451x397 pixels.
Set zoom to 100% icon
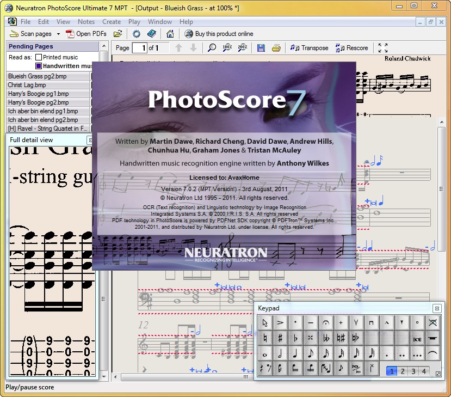[x=227, y=48]
